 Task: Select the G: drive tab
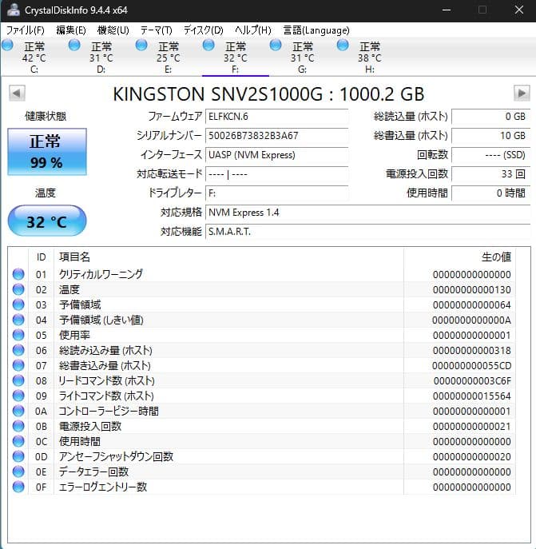point(303,58)
